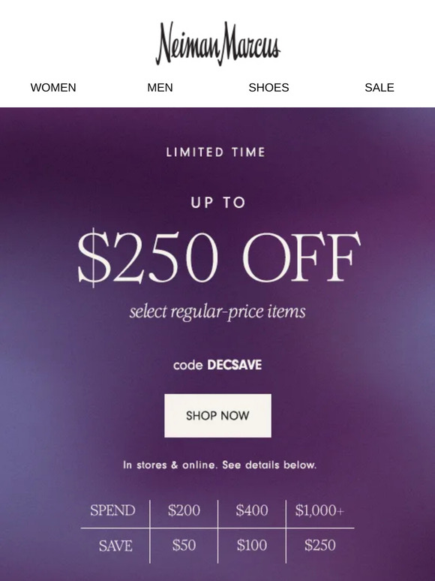Click the SPEND row label
The image size is (435, 581).
point(113,510)
